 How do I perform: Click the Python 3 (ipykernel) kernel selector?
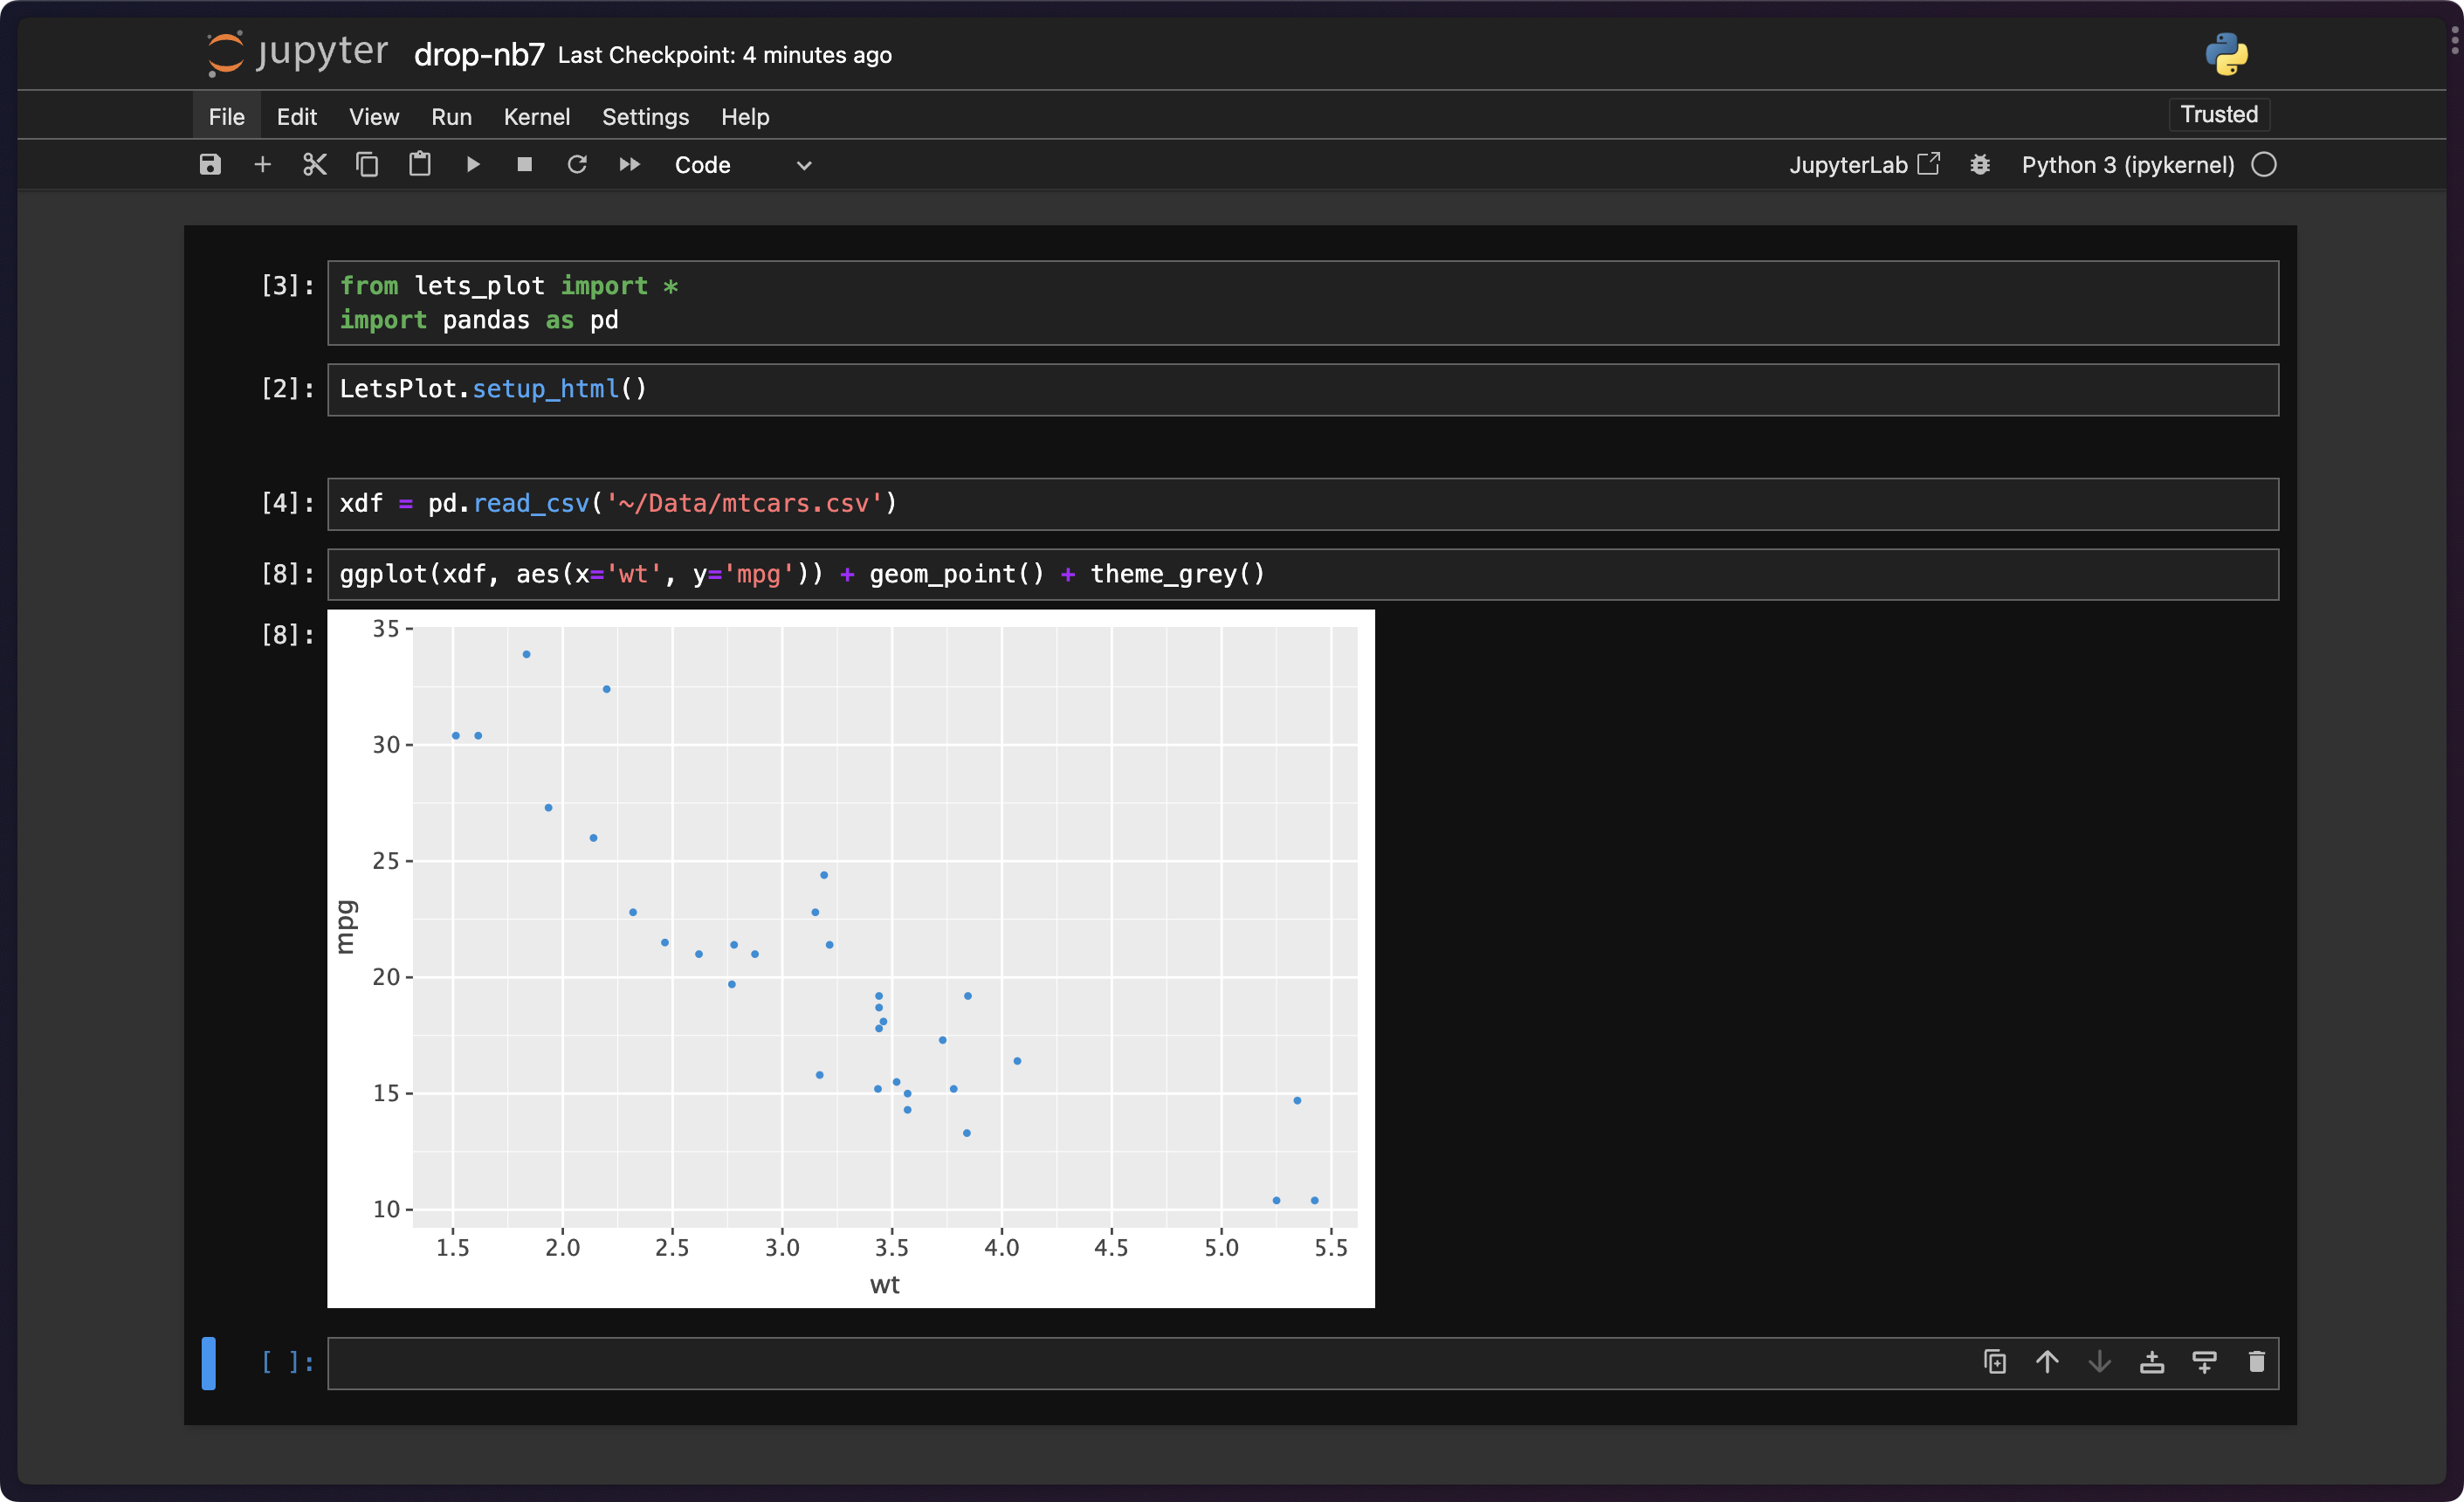(x=2127, y=165)
